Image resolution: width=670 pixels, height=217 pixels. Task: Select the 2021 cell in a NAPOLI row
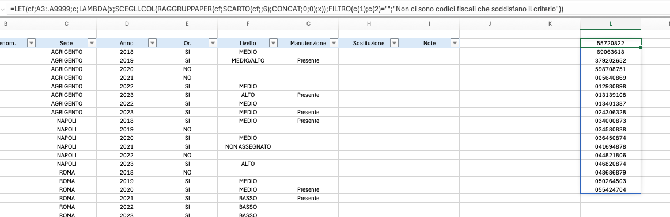[127, 146]
